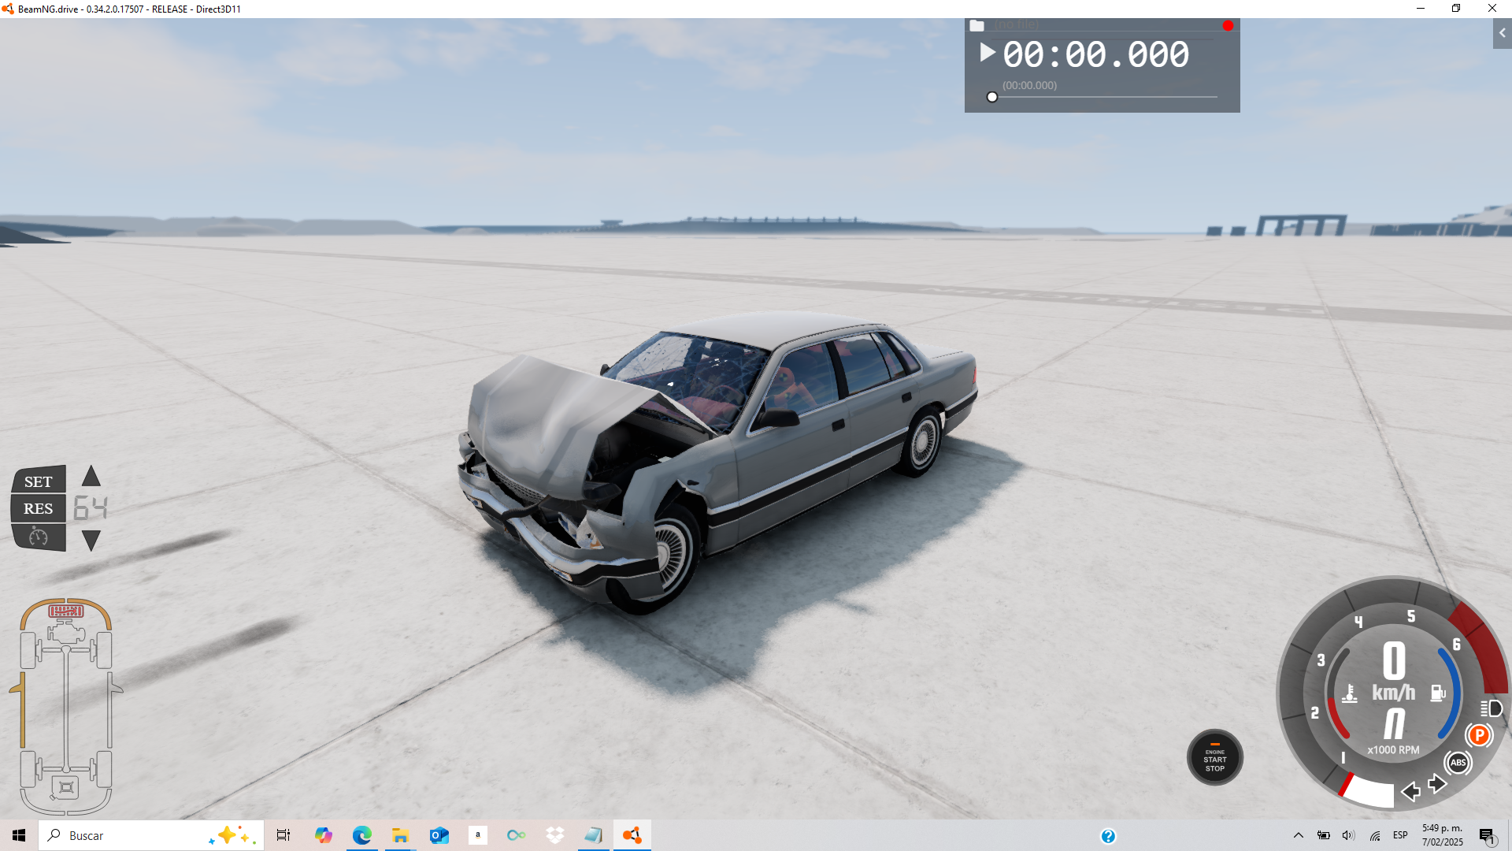
Task: Open replay folder icon
Action: coord(976,26)
